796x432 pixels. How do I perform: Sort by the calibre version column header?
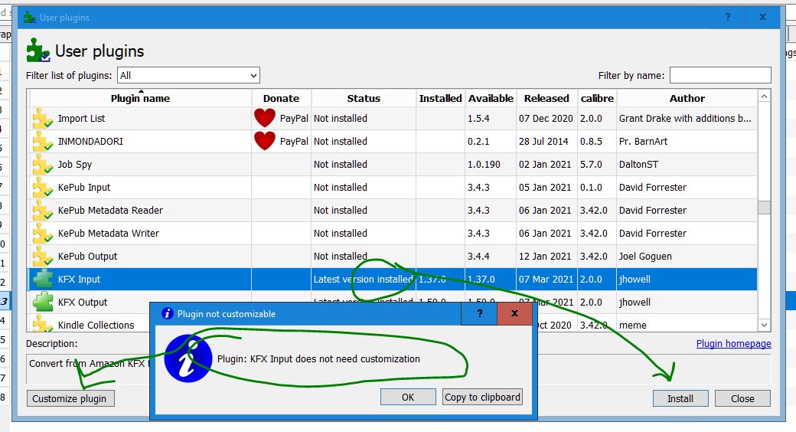point(597,98)
